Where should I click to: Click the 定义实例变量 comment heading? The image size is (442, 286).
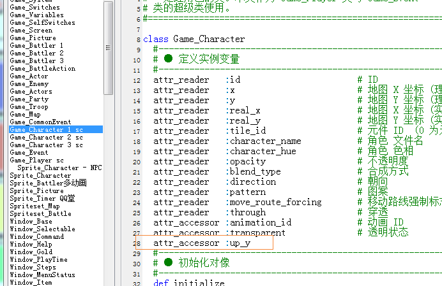click(209, 59)
